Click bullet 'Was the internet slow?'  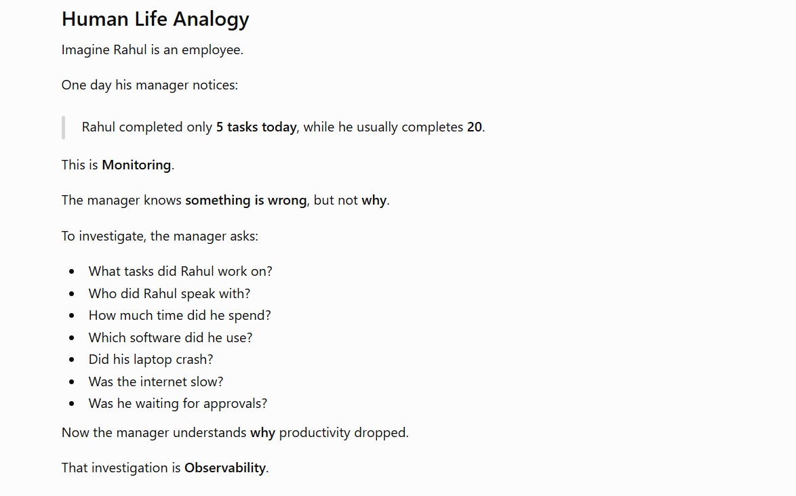click(156, 382)
